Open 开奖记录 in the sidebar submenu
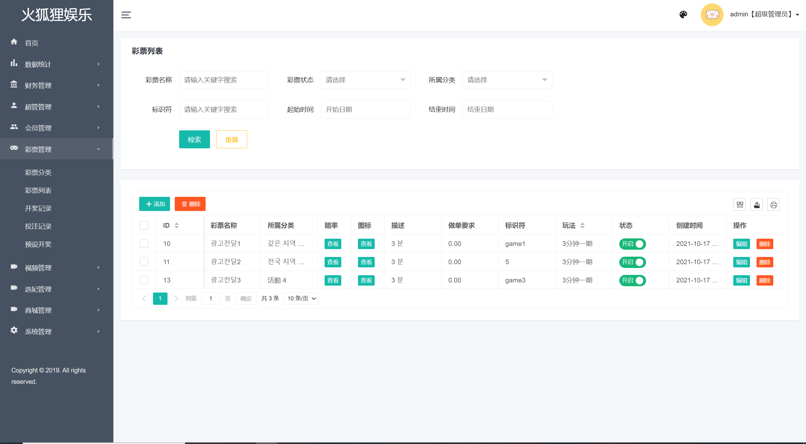The image size is (806, 444). [38, 208]
